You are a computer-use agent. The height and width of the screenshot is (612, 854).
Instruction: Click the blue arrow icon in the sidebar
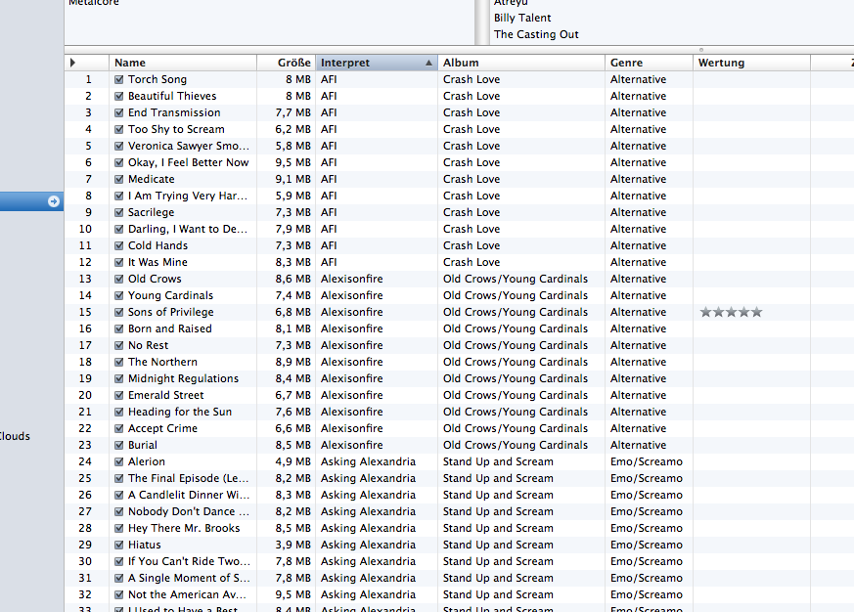[54, 201]
